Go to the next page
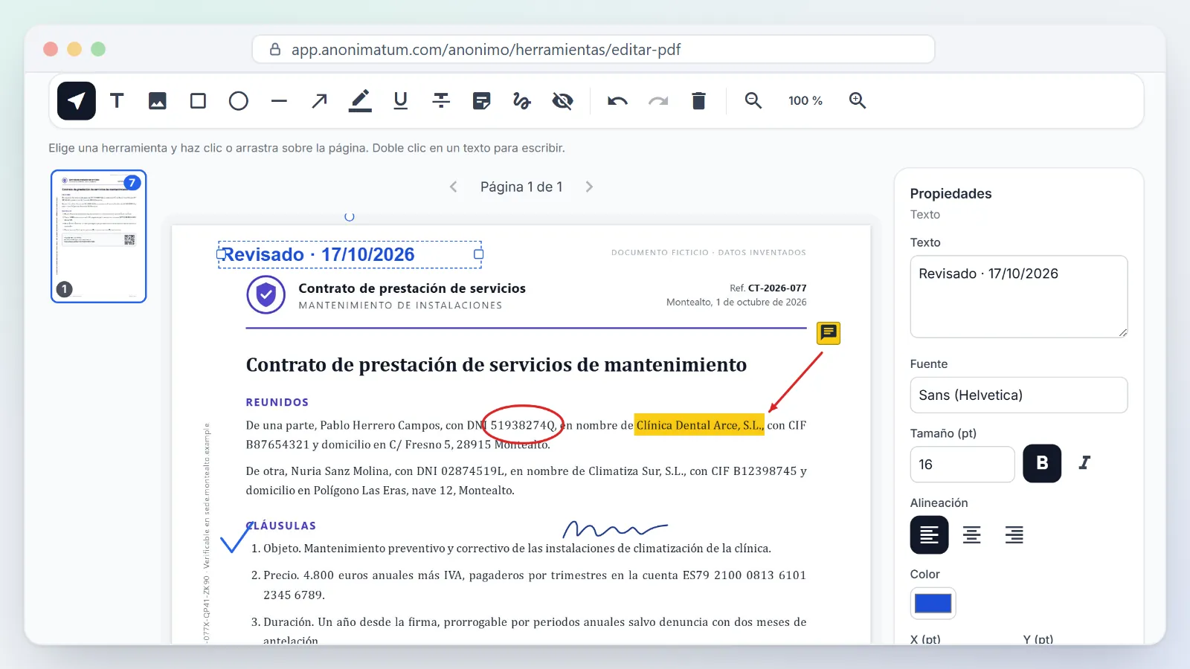The width and height of the screenshot is (1190, 669). (589, 187)
